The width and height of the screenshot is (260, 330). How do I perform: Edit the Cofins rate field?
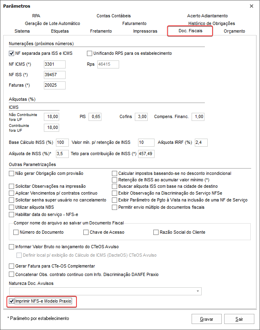(x=141, y=117)
